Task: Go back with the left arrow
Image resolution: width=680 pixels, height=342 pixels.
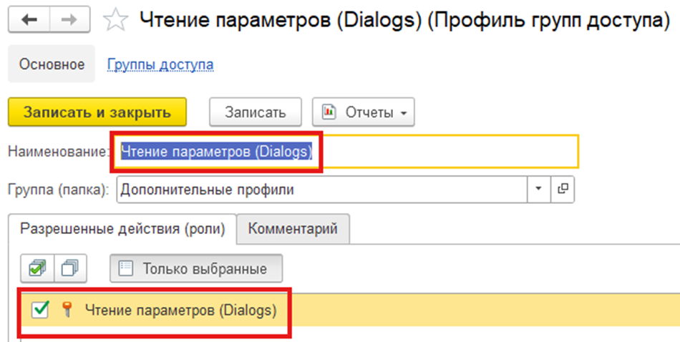Action: click(29, 21)
